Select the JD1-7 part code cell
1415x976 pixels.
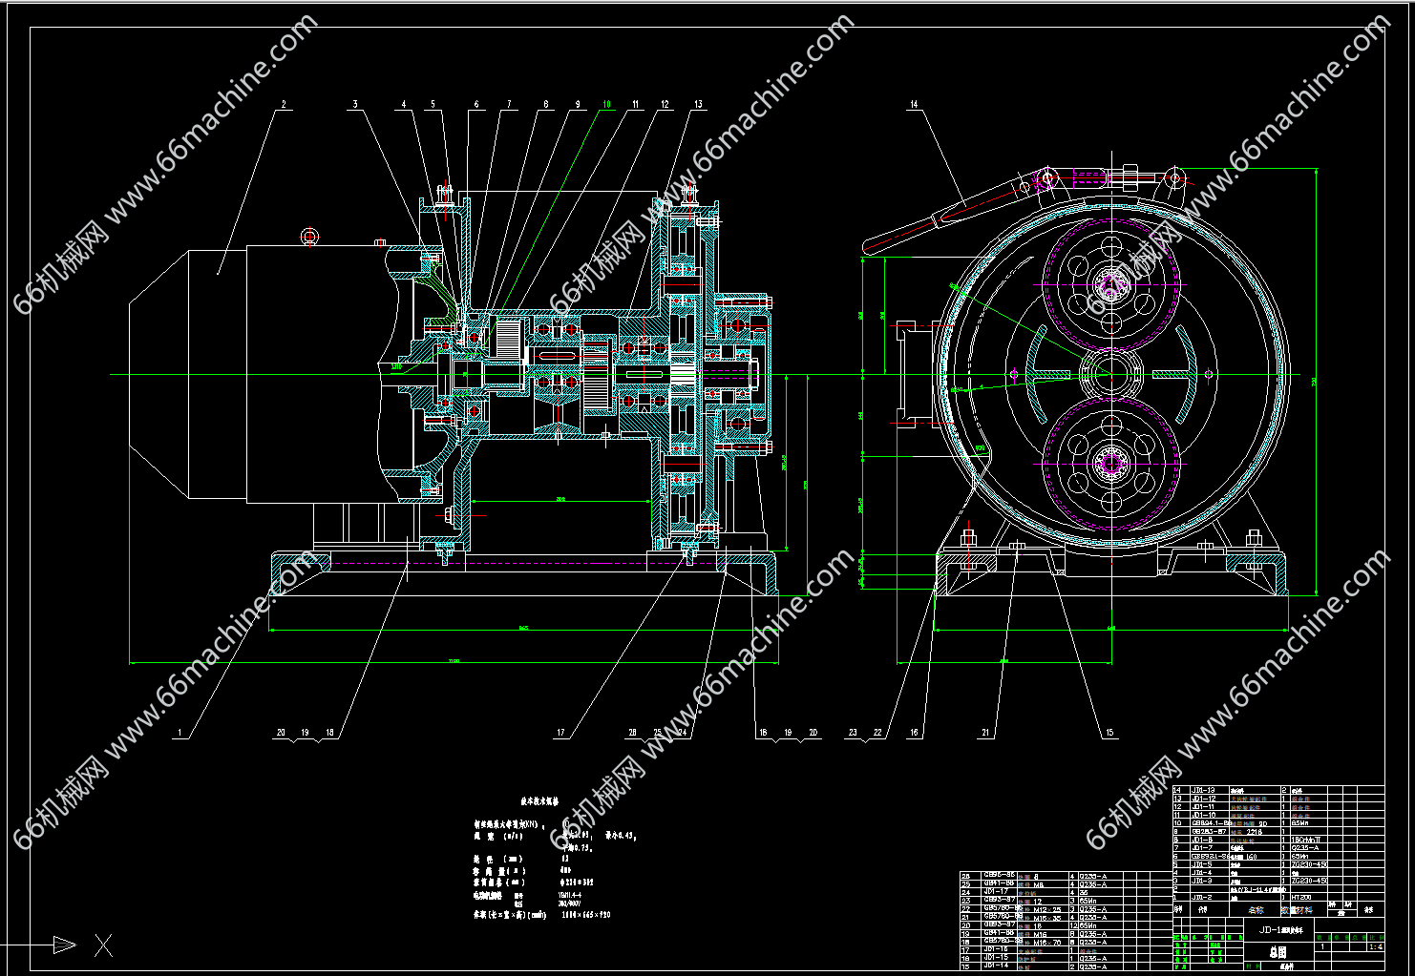coord(1202,848)
